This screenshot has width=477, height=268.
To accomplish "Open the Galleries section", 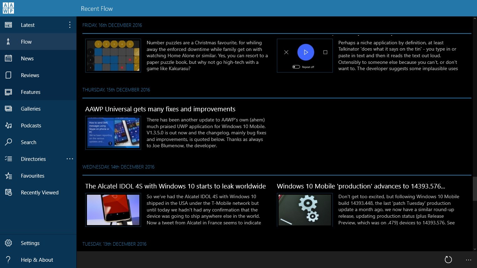I will (x=31, y=109).
